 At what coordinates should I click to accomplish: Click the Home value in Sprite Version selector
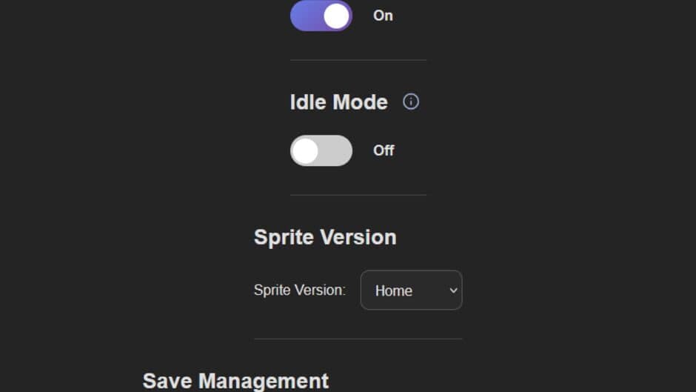tap(394, 290)
